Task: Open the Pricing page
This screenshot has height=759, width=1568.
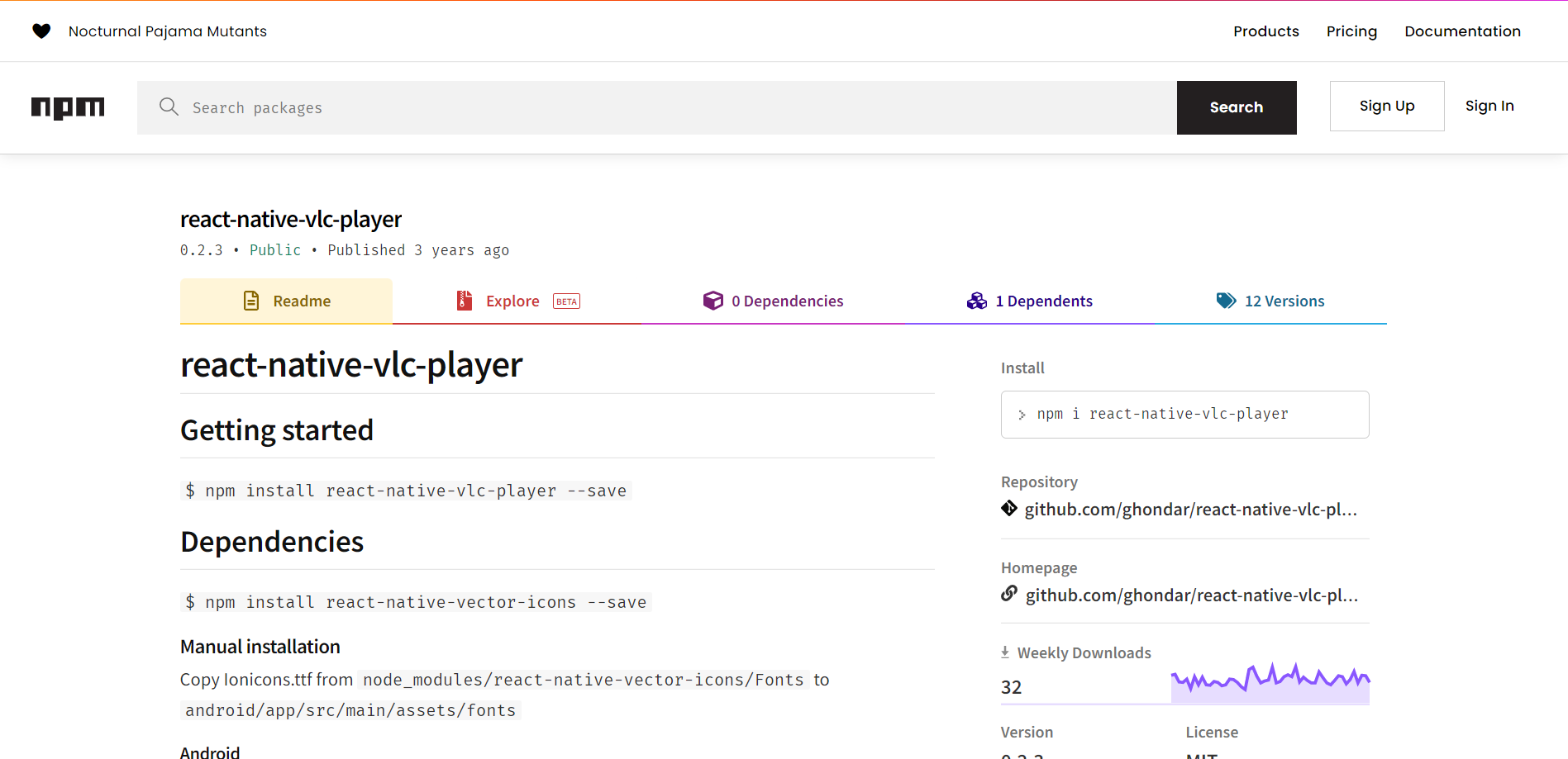Action: pos(1351,31)
